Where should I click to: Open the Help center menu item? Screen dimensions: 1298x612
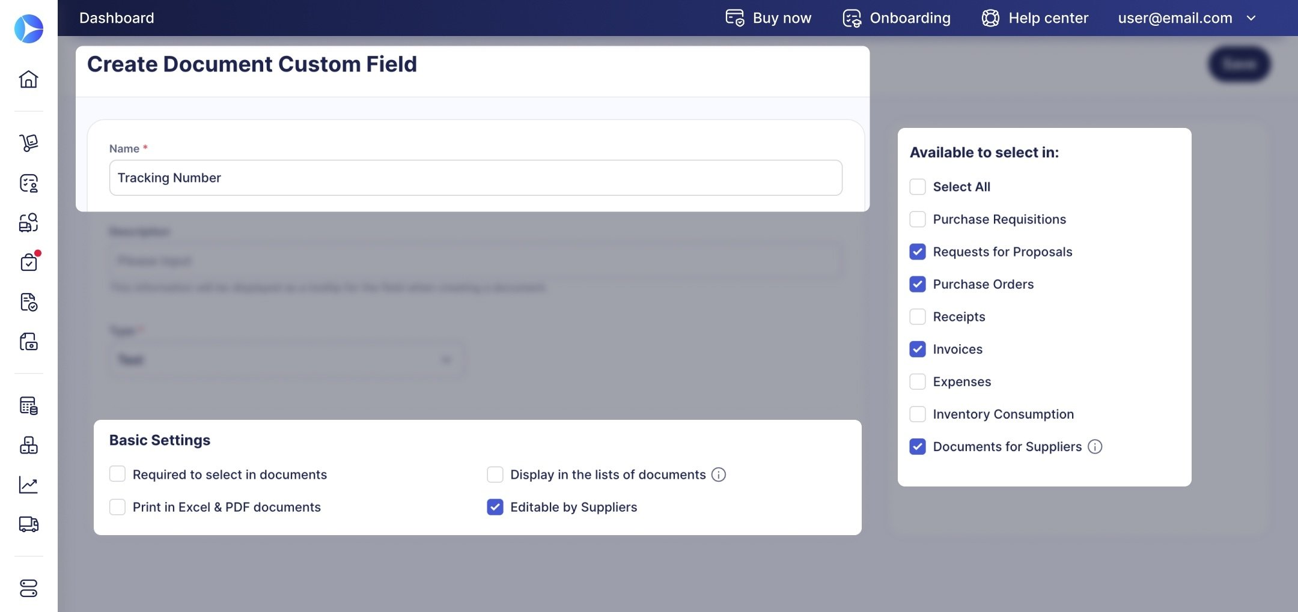[1035, 18]
